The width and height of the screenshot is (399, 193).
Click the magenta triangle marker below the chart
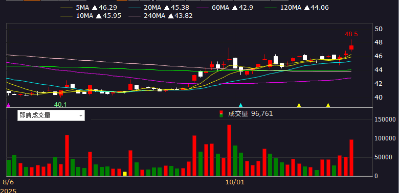point(9,105)
